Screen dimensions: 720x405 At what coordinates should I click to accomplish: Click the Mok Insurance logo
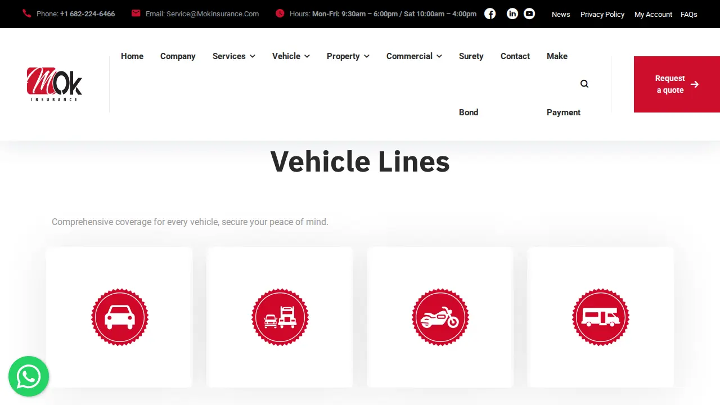[x=55, y=84]
